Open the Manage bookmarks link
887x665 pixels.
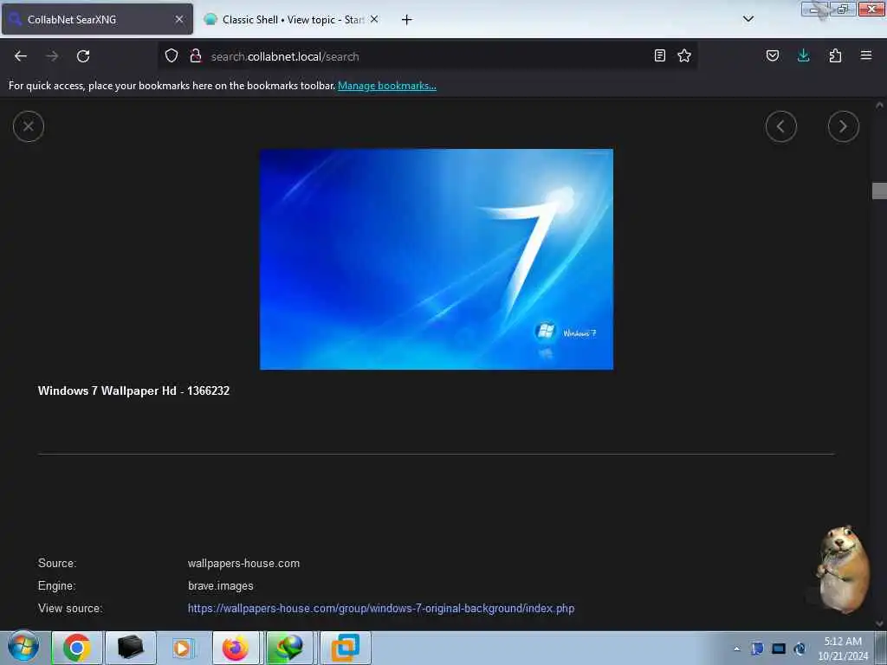pos(387,86)
